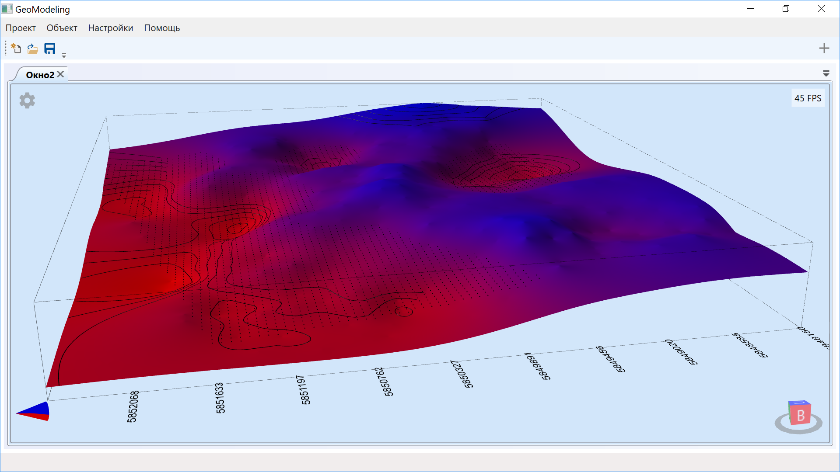Save project with the floppy disk icon
840x472 pixels.
point(50,49)
